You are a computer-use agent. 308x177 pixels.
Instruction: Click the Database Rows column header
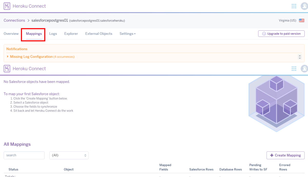coord(230,170)
